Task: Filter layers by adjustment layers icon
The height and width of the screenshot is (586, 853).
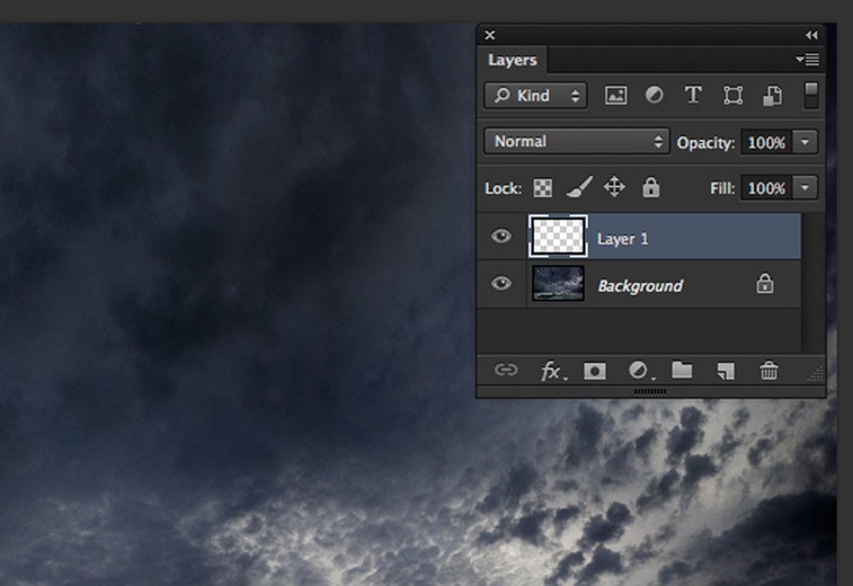Action: pyautogui.click(x=654, y=95)
